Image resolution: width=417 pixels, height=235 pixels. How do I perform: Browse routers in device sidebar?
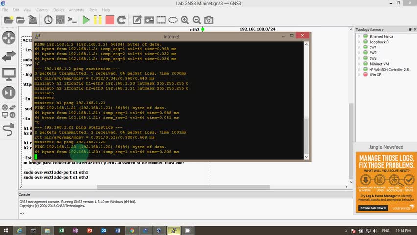coord(9,38)
